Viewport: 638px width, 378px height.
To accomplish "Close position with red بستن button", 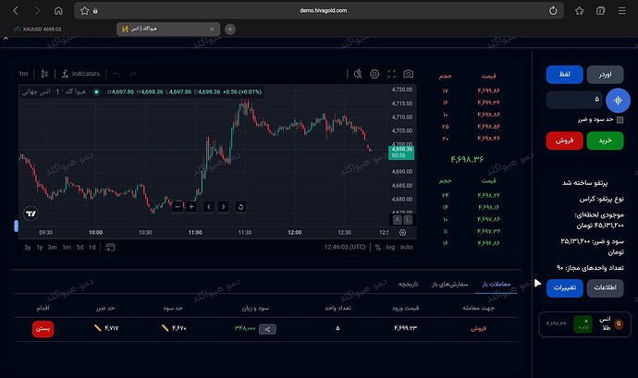I will [x=43, y=329].
